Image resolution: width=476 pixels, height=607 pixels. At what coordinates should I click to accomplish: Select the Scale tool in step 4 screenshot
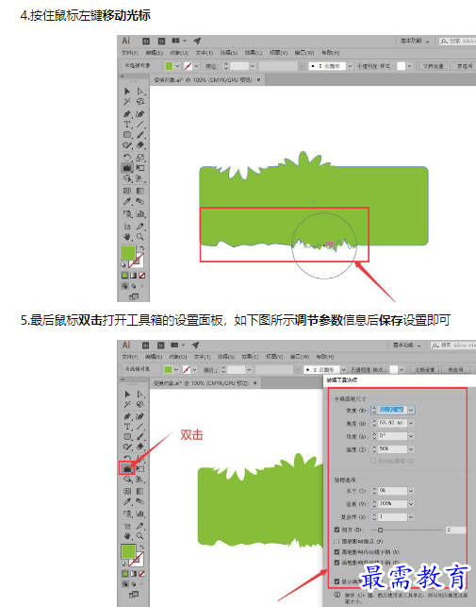pos(140,158)
